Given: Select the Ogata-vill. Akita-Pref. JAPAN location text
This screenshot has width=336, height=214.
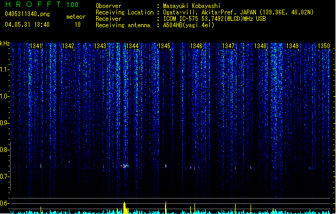Looking at the screenshot, I should [x=238, y=12].
